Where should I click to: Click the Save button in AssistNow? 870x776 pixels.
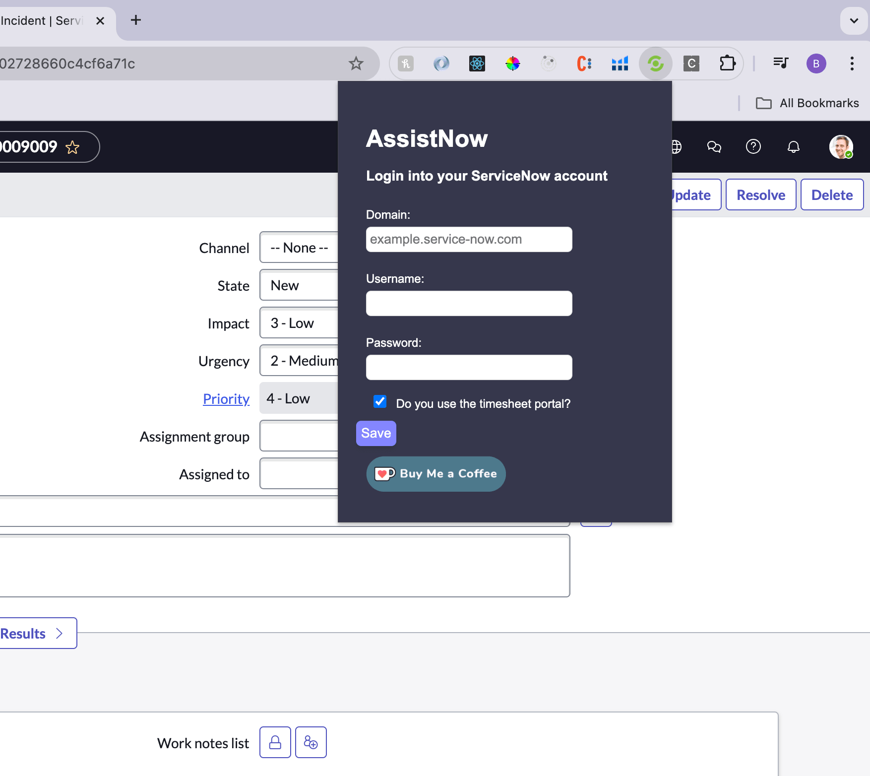coord(375,433)
